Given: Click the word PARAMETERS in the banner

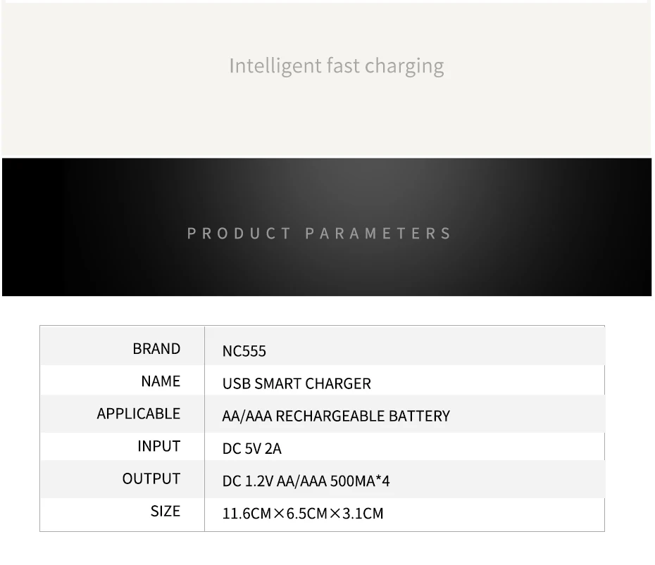Looking at the screenshot, I should [378, 234].
